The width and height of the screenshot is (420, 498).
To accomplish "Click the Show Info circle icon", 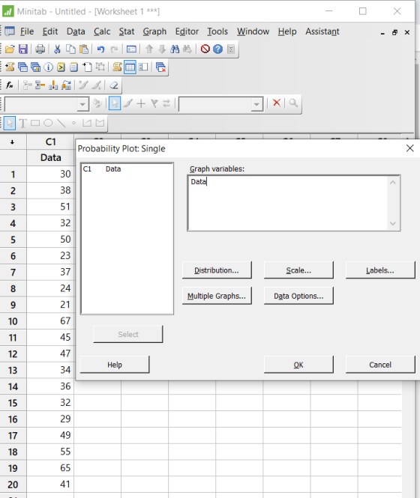I will tap(48, 67).
